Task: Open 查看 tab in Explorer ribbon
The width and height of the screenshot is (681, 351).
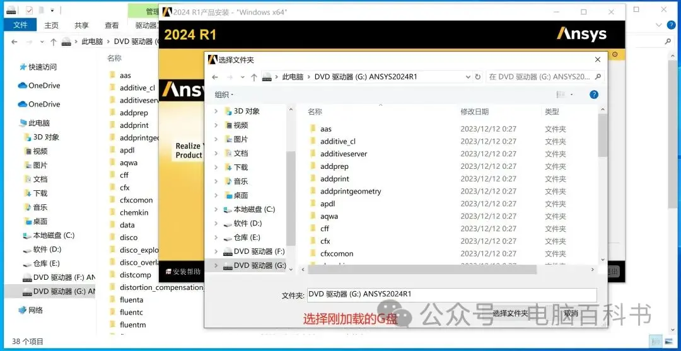Action: [x=112, y=25]
